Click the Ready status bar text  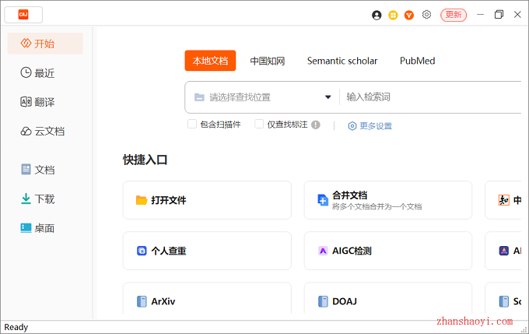click(16, 327)
